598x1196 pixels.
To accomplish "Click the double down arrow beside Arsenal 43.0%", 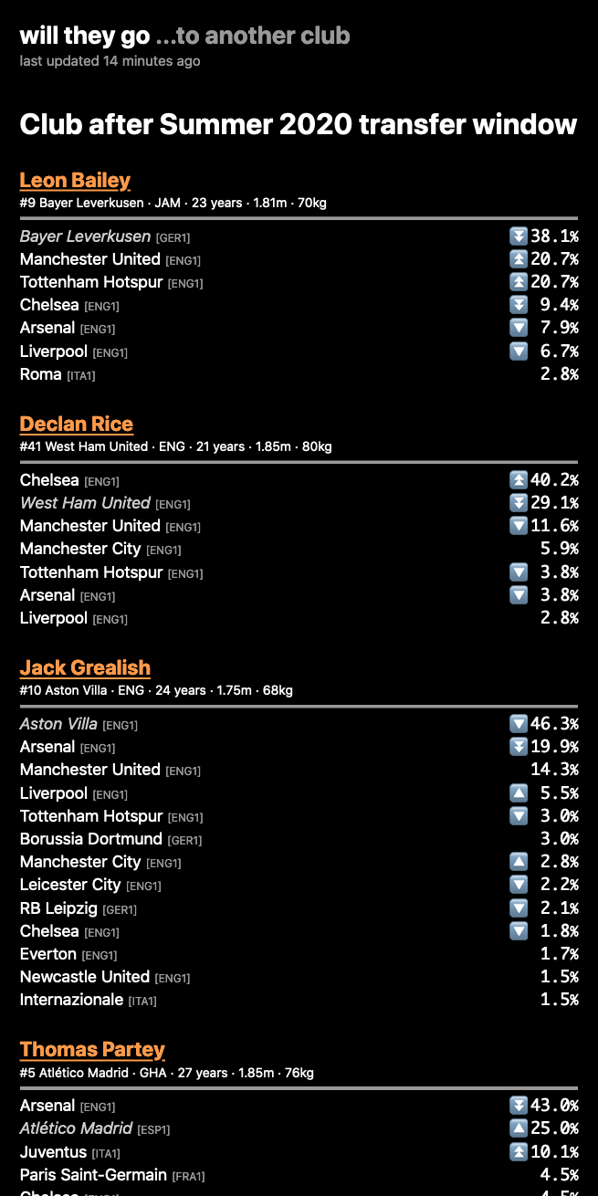I will 519,1106.
